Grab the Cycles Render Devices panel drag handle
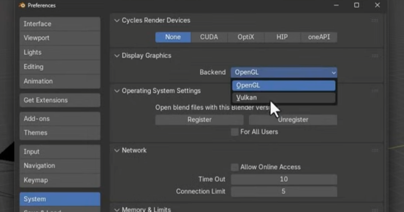Viewport: 404px width, 212px height. 375,20
